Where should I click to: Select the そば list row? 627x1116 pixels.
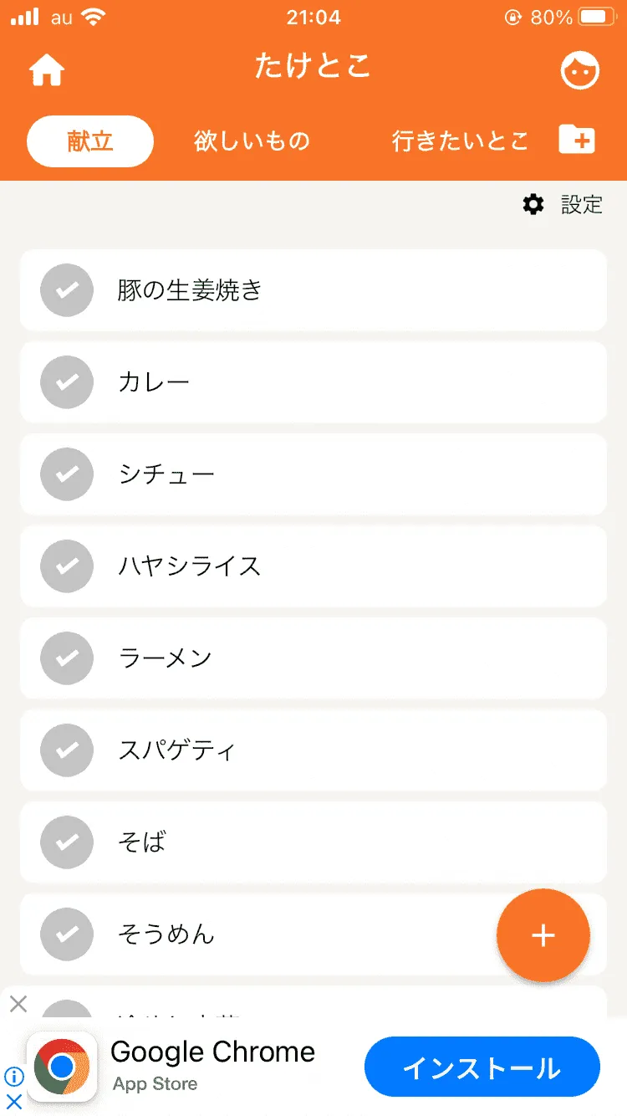[x=334, y=842]
